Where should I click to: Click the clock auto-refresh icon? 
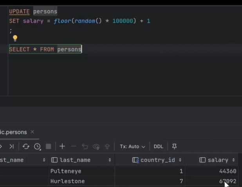point(37,146)
